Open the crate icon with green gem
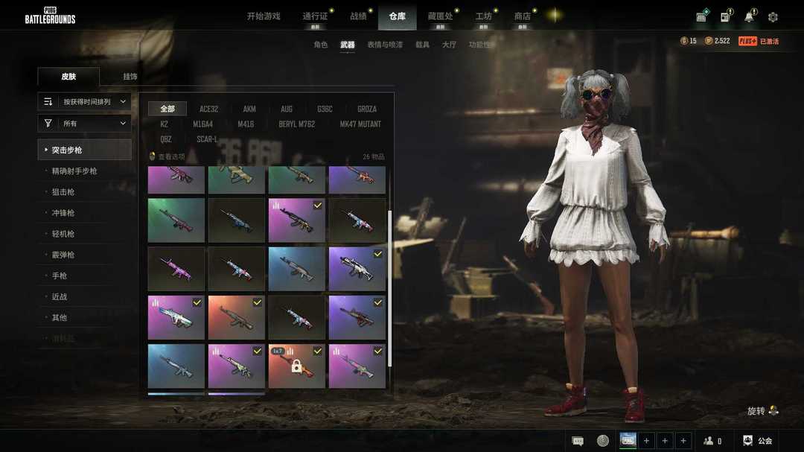 pos(701,16)
